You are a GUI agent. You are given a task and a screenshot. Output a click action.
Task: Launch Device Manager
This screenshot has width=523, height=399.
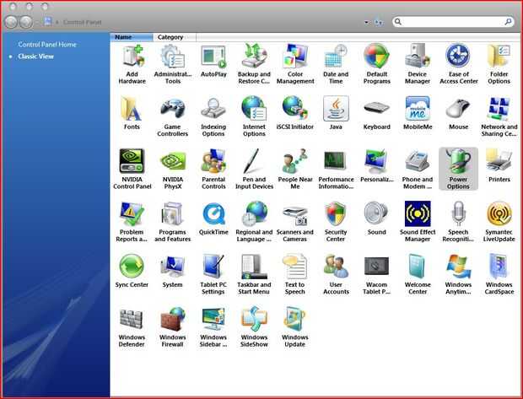(x=418, y=65)
